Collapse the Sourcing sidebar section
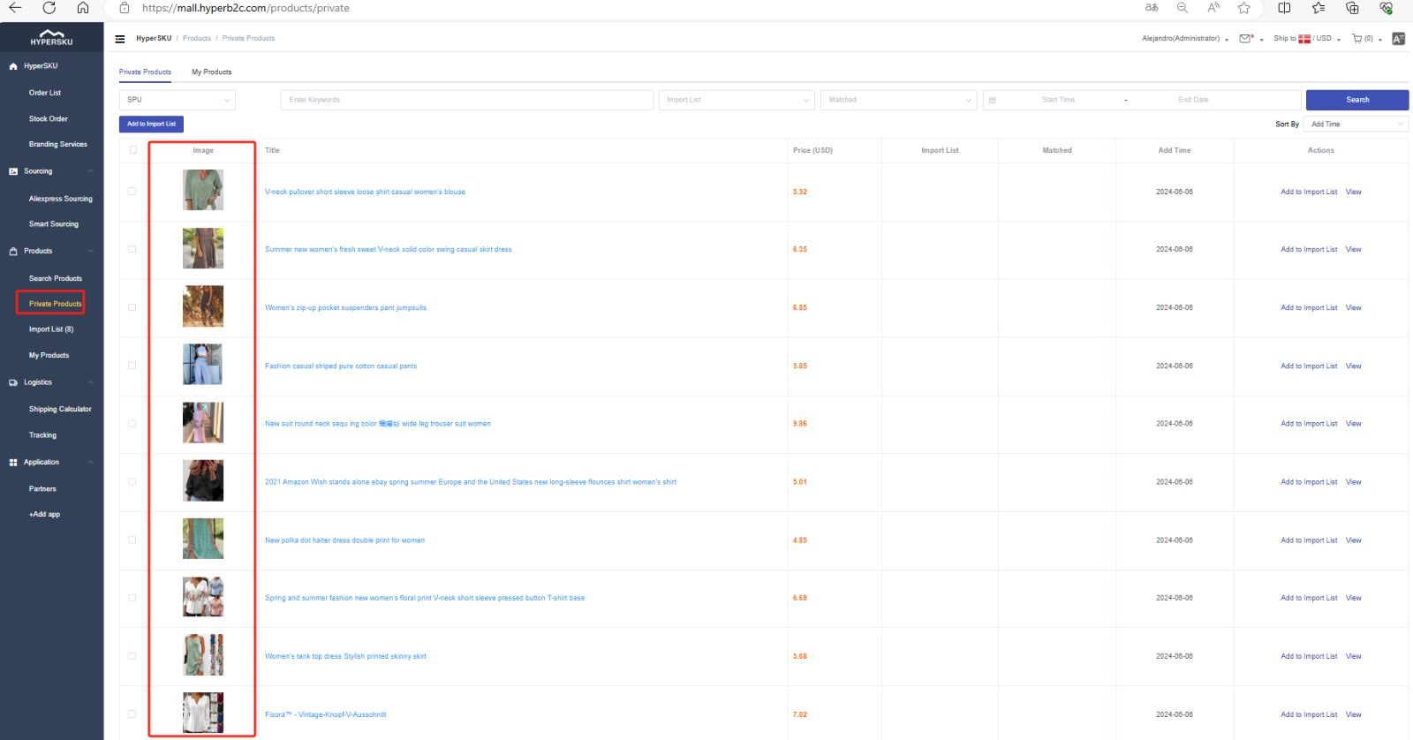The image size is (1413, 740). click(90, 171)
